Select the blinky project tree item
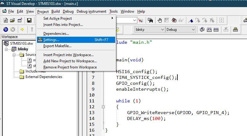Screen dimensions: 247x136 click(x=23, y=49)
